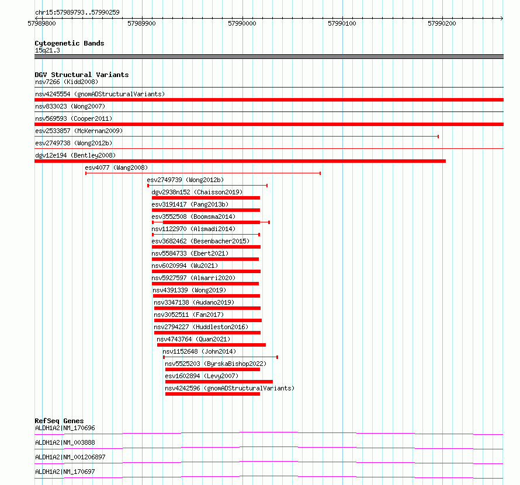Open variant nsv1122970 (Alsmadi2014)
Image resolution: width=520 pixels, height=485 pixels.
pos(193,229)
